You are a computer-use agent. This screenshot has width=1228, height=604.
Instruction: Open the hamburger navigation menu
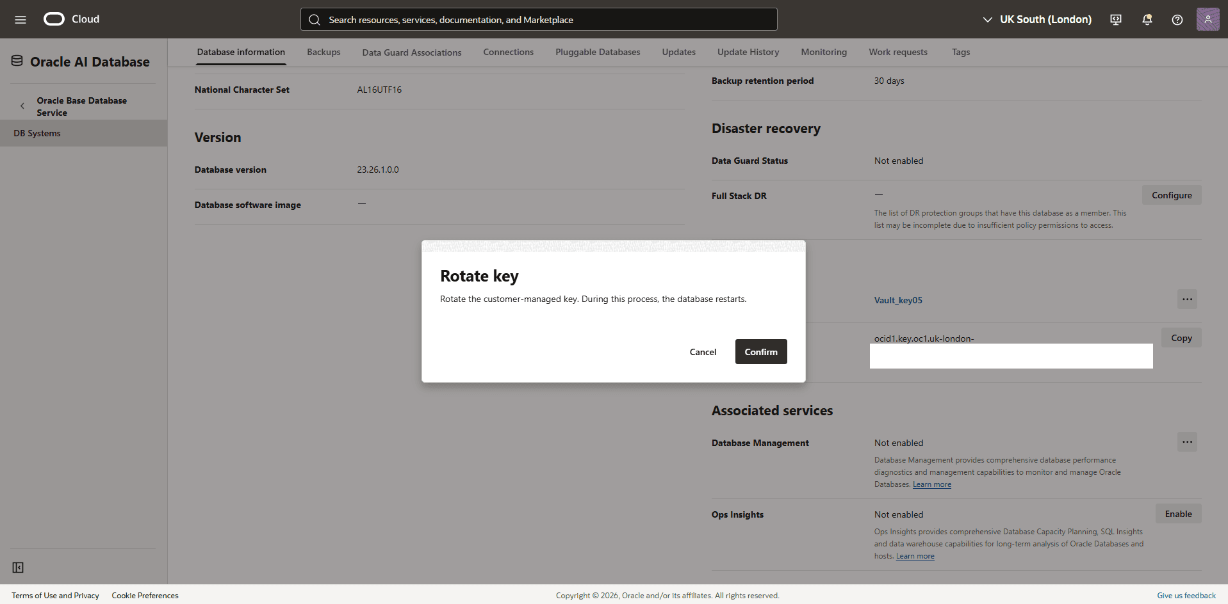tap(20, 19)
